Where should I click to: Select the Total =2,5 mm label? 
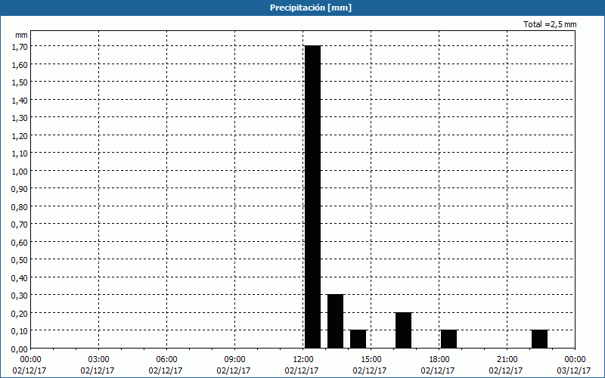[x=550, y=24]
